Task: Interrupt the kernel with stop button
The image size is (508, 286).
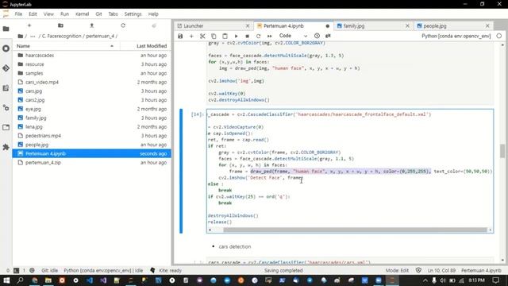Action: [x=247, y=36]
